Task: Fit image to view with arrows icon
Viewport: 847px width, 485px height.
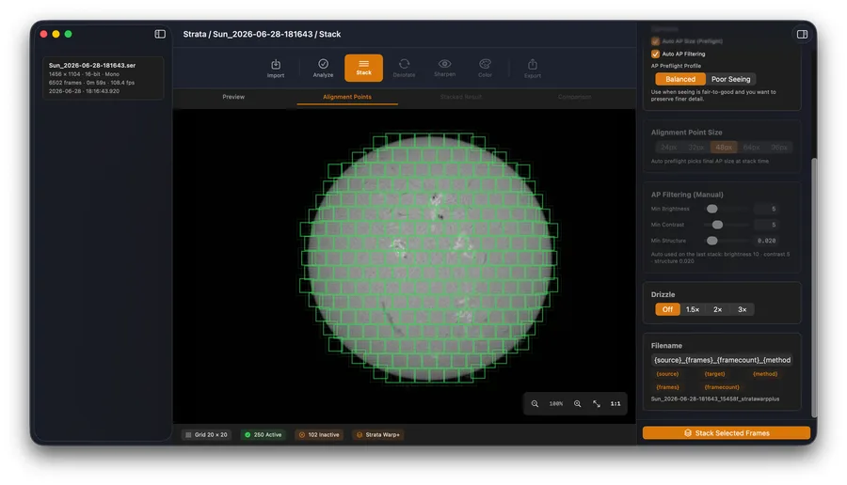Action: (x=597, y=403)
